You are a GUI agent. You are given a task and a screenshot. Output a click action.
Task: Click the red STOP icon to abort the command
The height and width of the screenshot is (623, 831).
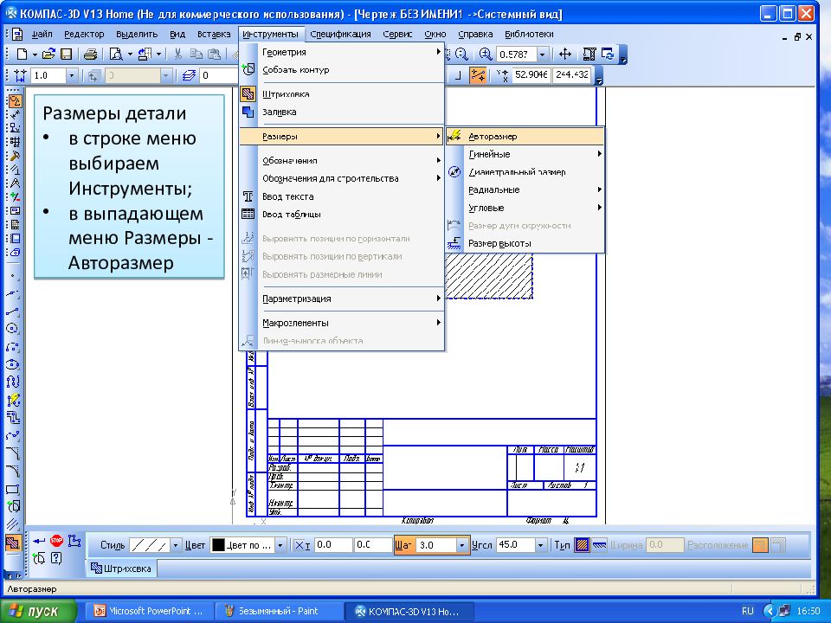tap(56, 541)
